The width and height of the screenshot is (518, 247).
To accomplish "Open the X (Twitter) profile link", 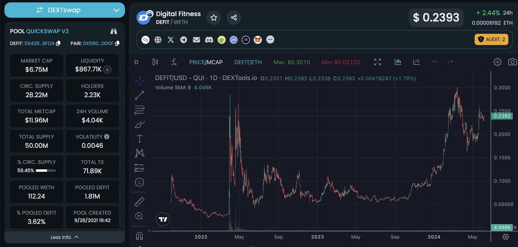I will [x=171, y=40].
